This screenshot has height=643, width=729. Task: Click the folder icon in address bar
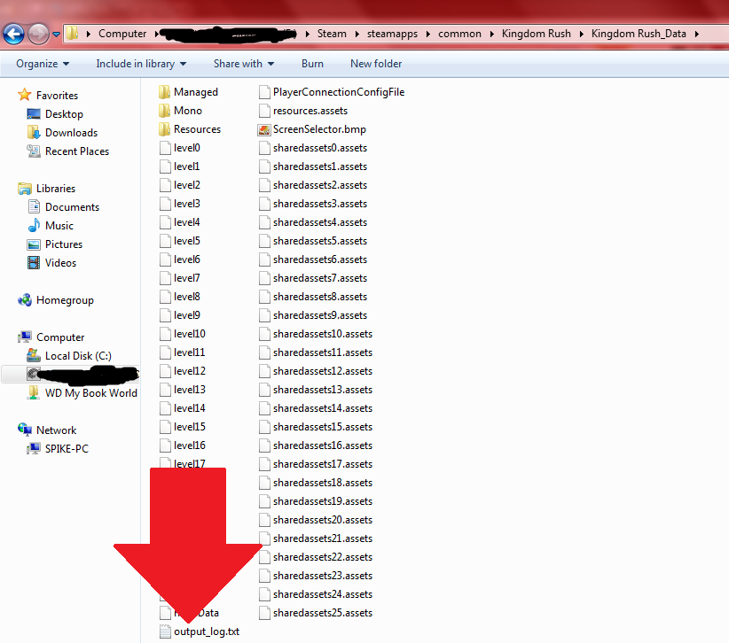pyautogui.click(x=72, y=34)
